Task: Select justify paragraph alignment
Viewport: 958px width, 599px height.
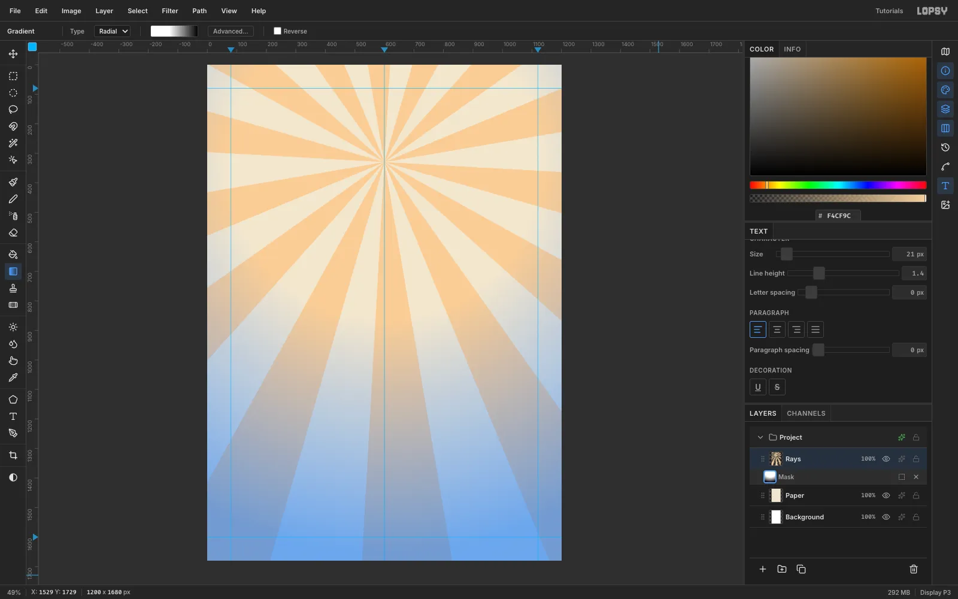Action: pyautogui.click(x=815, y=329)
